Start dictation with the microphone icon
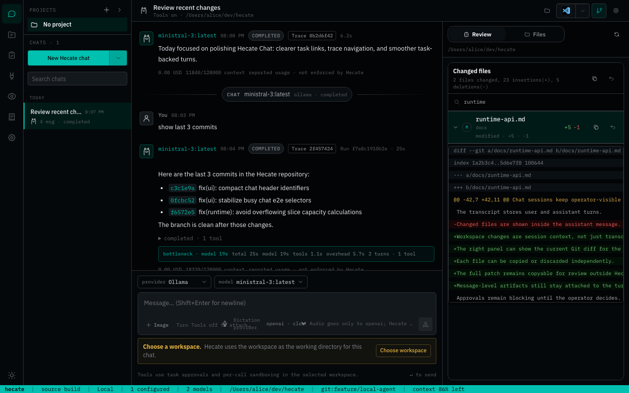Image resolution: width=629 pixels, height=393 pixels. click(225, 324)
